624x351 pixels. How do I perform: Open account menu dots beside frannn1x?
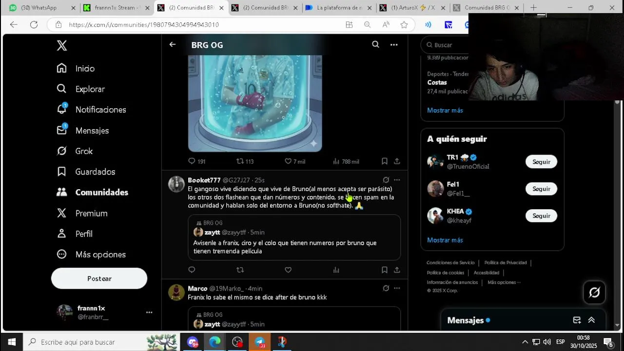pos(149,312)
